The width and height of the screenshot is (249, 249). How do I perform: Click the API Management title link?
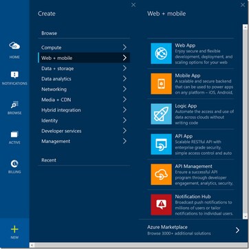pyautogui.click(x=193, y=166)
